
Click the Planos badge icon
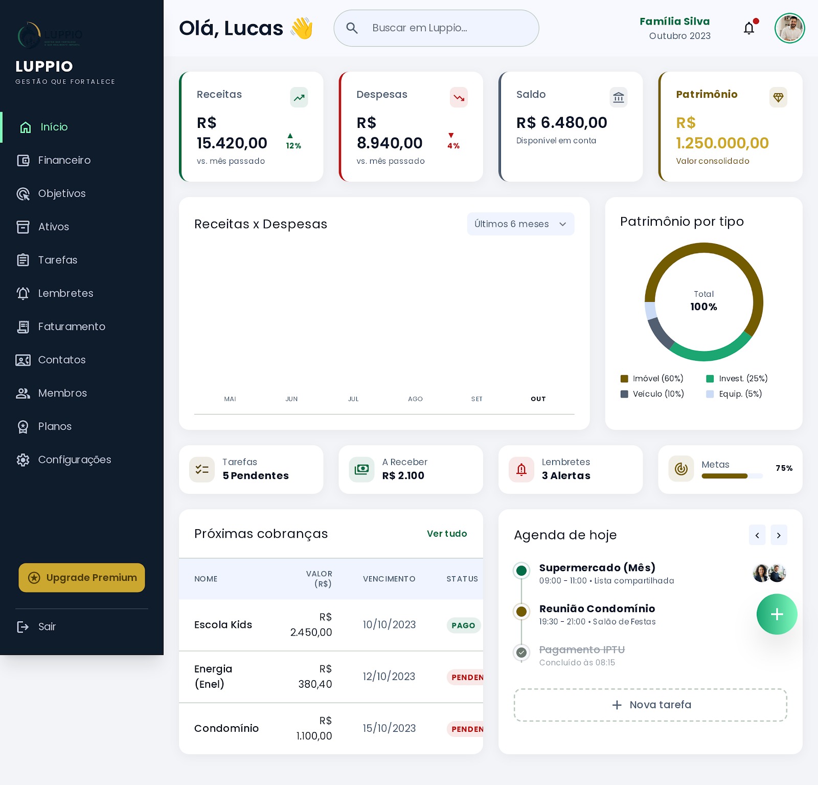pyautogui.click(x=23, y=427)
